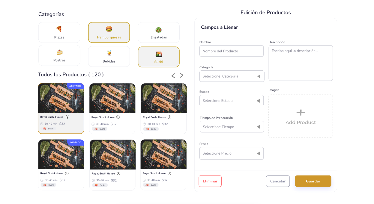
Task: Click the Eliminar button
Action: point(210,181)
